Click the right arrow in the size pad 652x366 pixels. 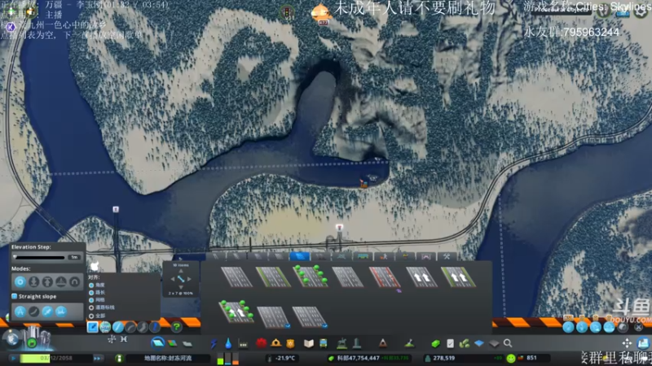click(x=189, y=279)
